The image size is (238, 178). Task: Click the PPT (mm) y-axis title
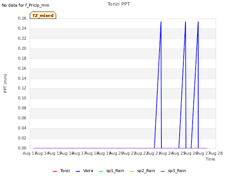click(x=5, y=83)
